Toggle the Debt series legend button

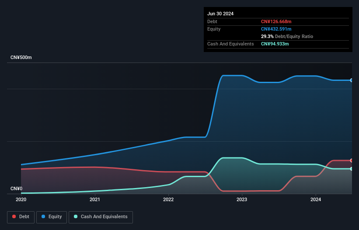[21, 217]
